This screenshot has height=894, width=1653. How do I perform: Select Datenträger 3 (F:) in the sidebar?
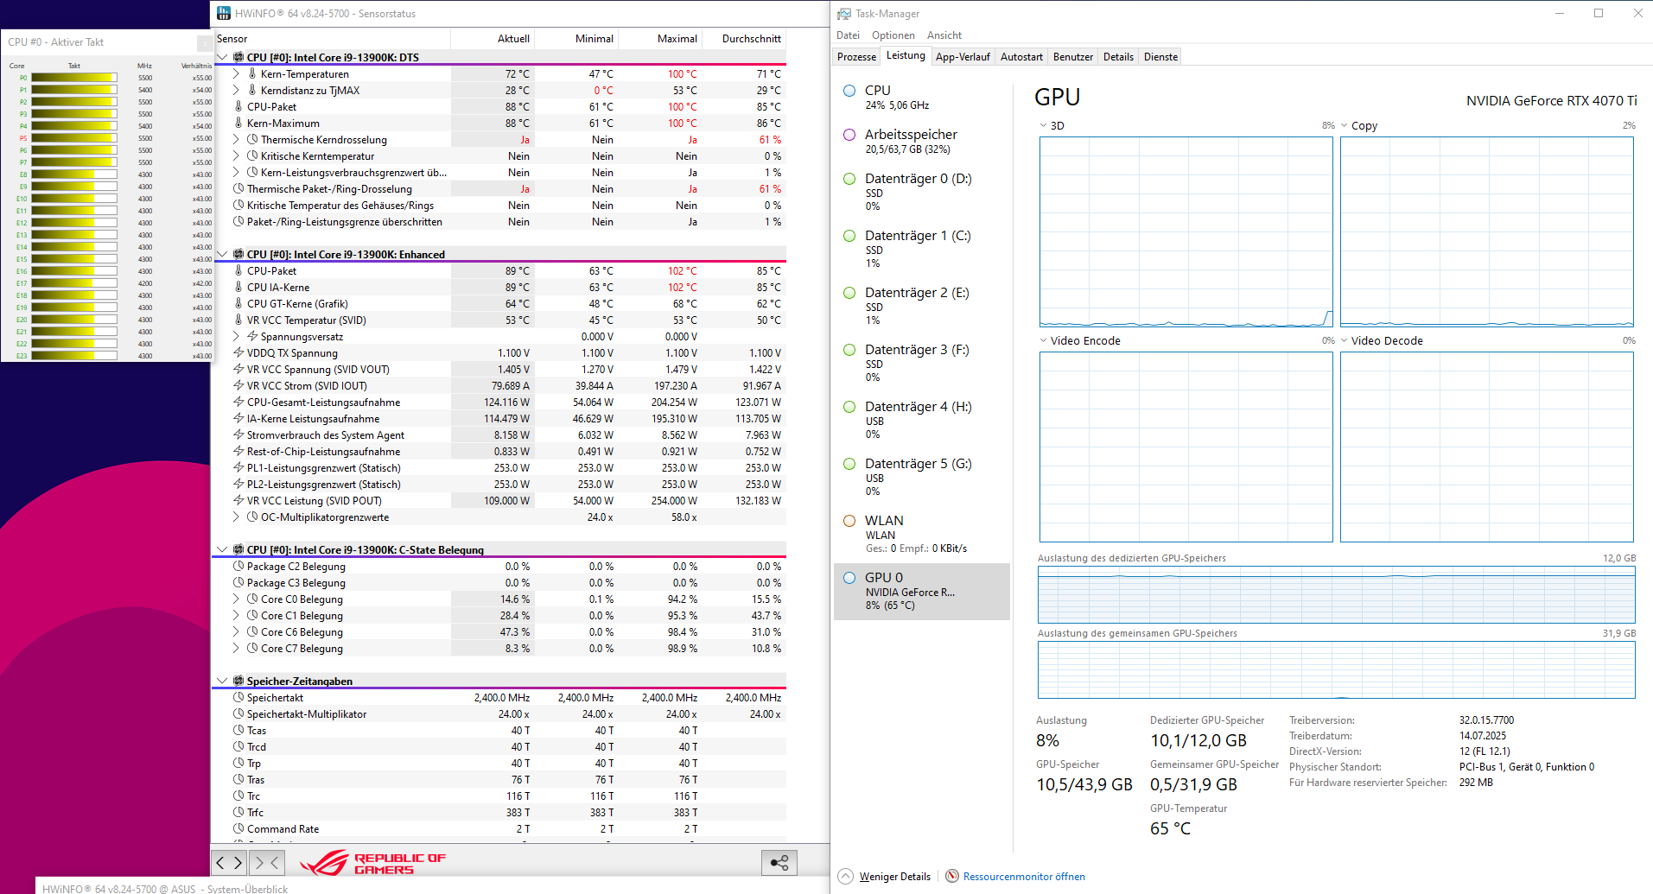921,363
